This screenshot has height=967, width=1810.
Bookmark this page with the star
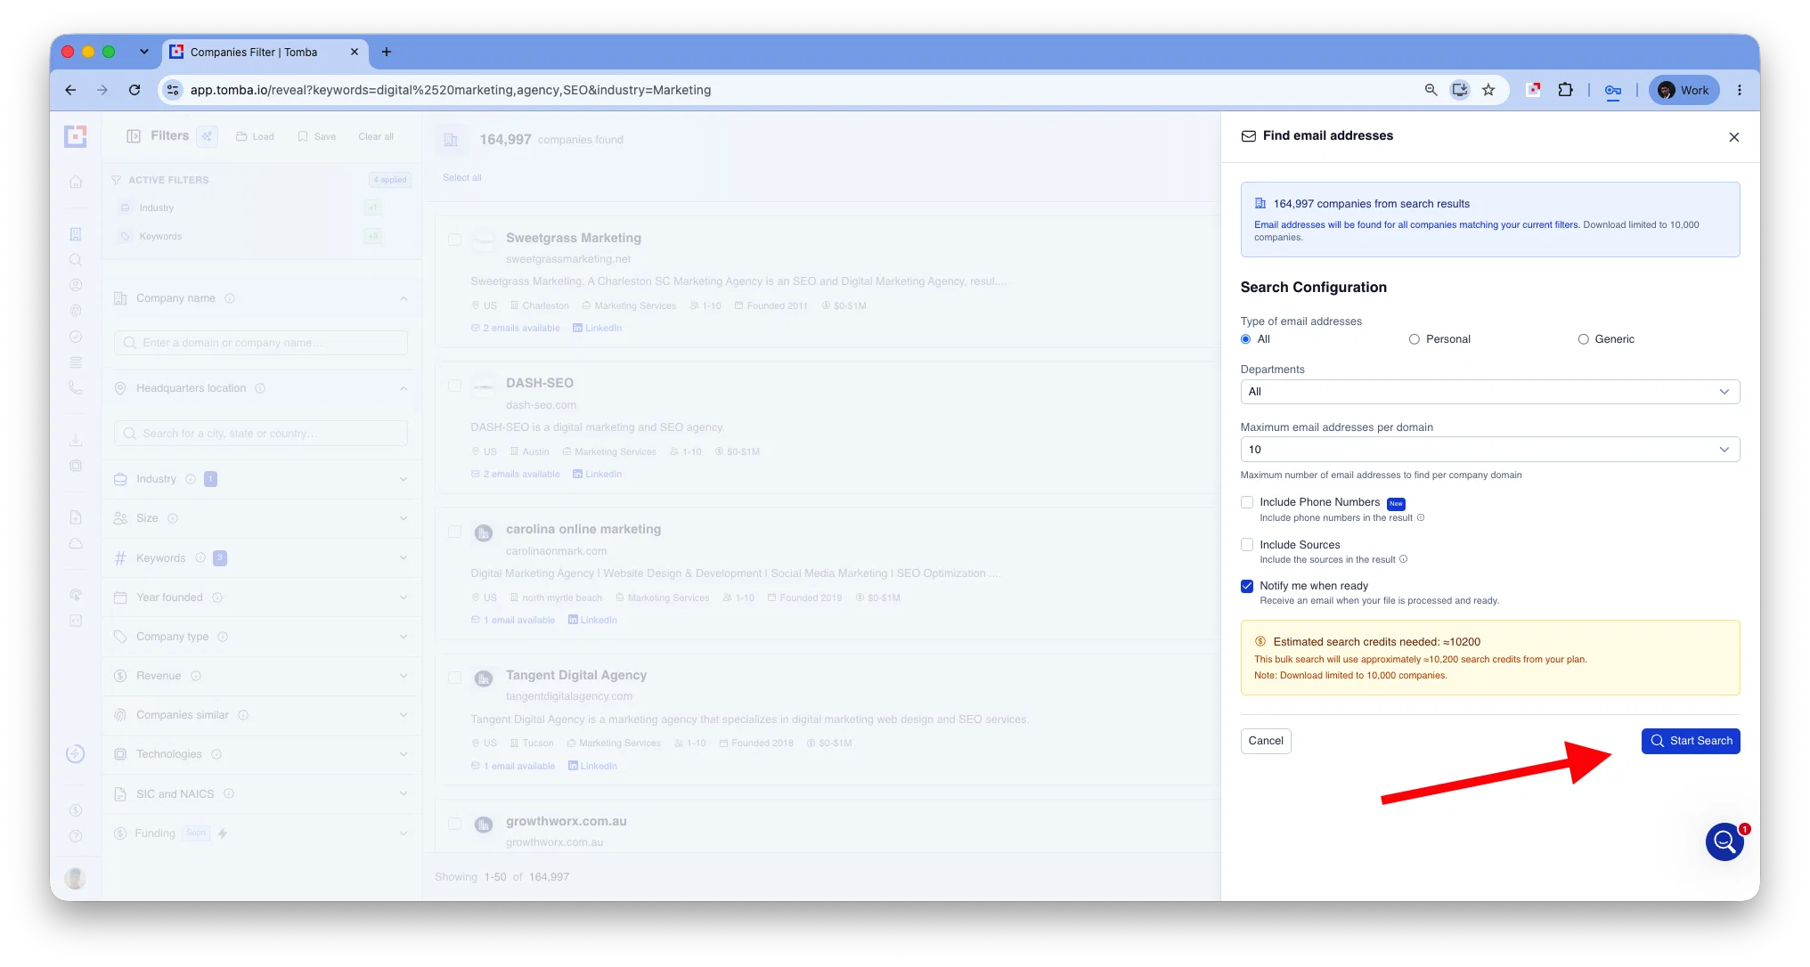(1488, 90)
